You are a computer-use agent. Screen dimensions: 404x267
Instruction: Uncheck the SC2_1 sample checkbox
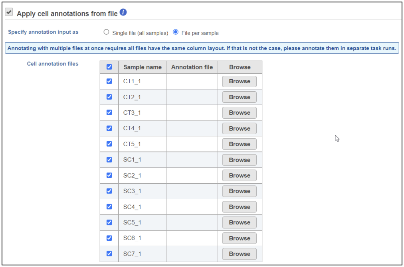(109, 175)
